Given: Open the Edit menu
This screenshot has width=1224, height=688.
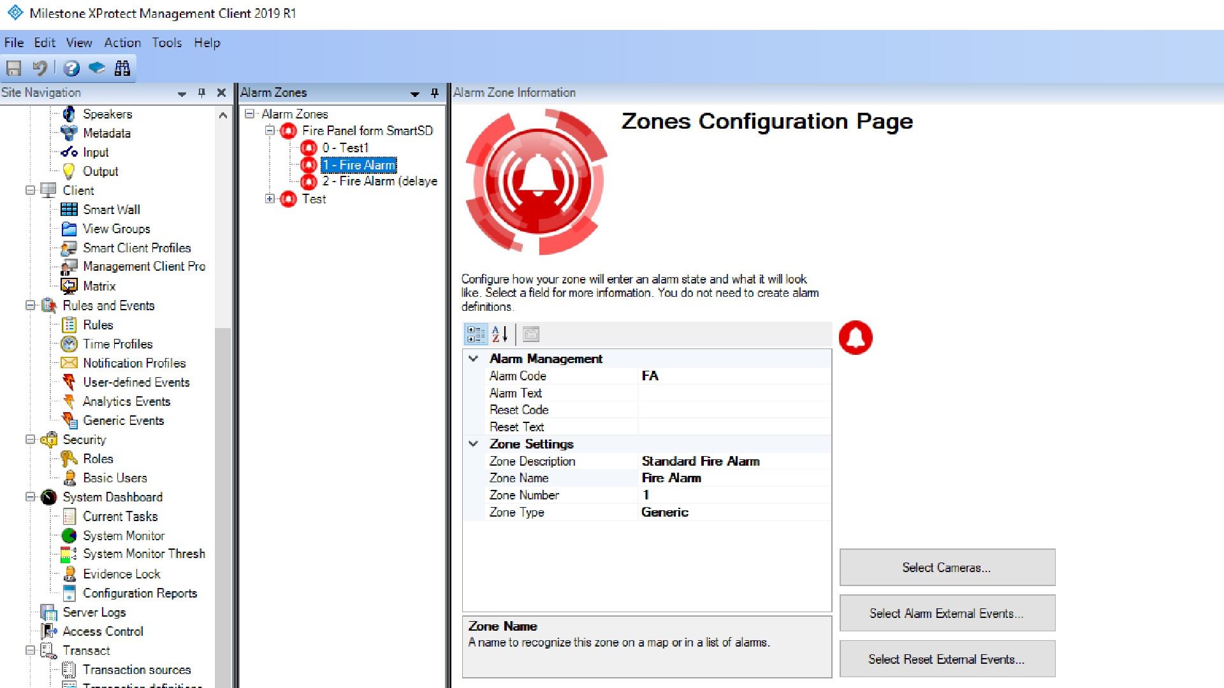Looking at the screenshot, I should click(45, 43).
